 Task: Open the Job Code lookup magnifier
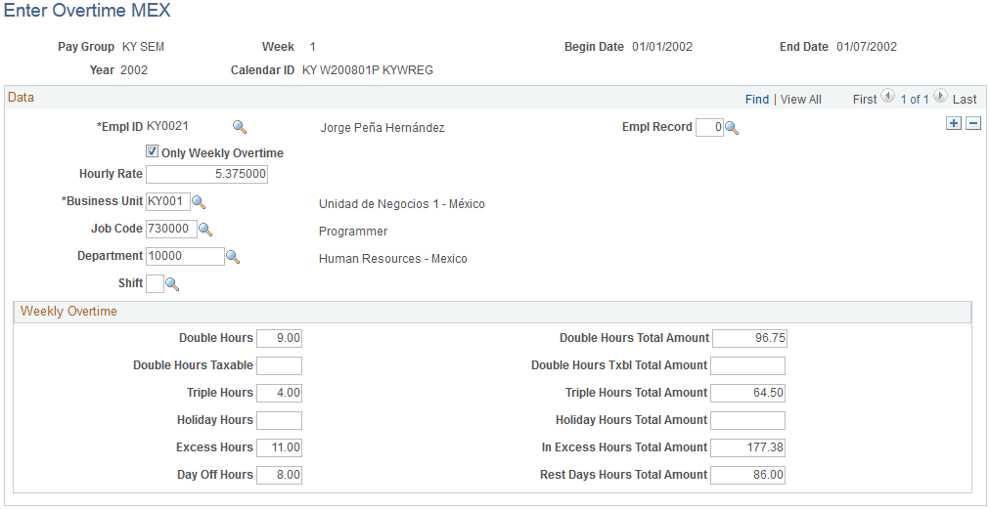(x=205, y=230)
